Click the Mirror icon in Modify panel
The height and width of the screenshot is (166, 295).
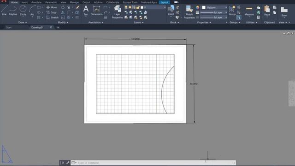(63, 12)
